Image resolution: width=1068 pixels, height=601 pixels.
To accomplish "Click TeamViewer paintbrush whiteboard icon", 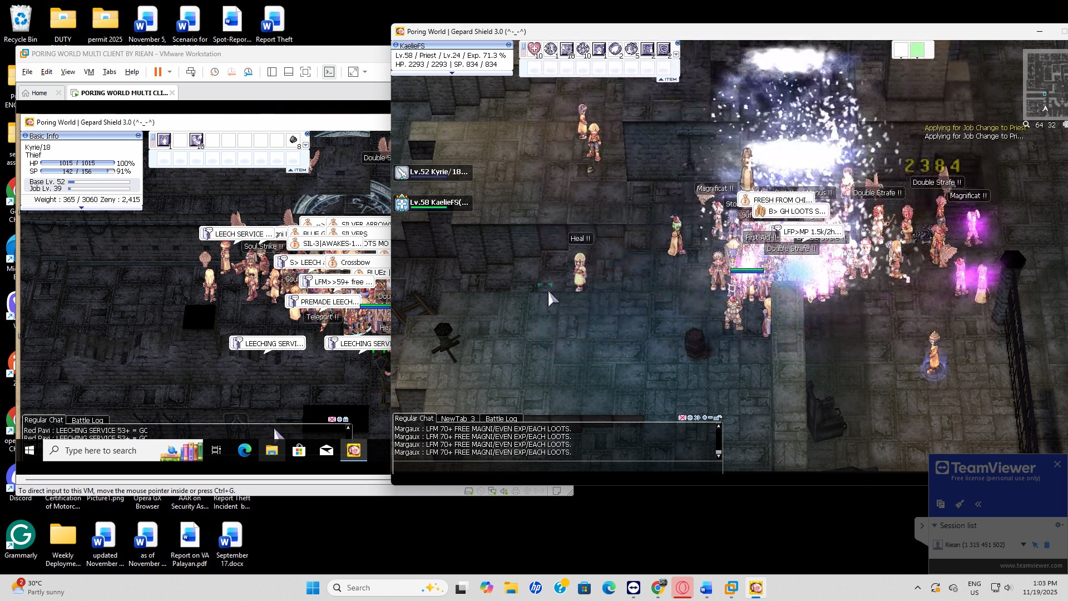I will 960,504.
